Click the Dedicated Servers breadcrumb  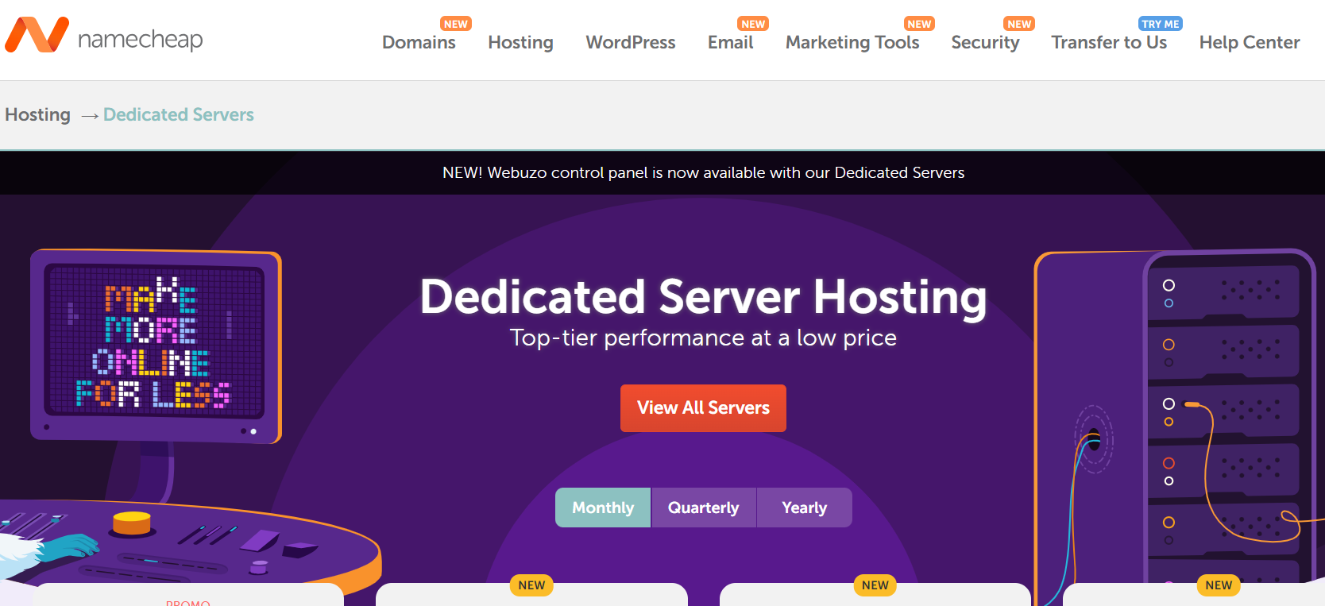point(179,114)
